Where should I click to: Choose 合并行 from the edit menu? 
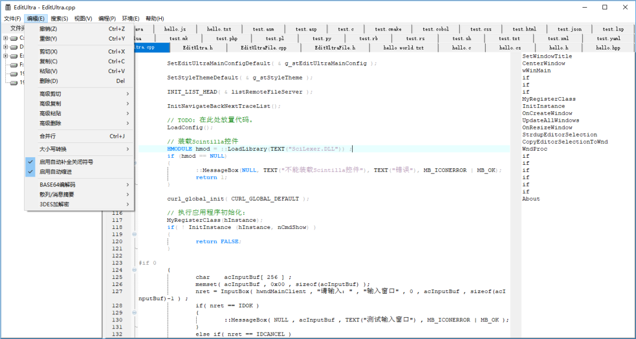[79, 136]
